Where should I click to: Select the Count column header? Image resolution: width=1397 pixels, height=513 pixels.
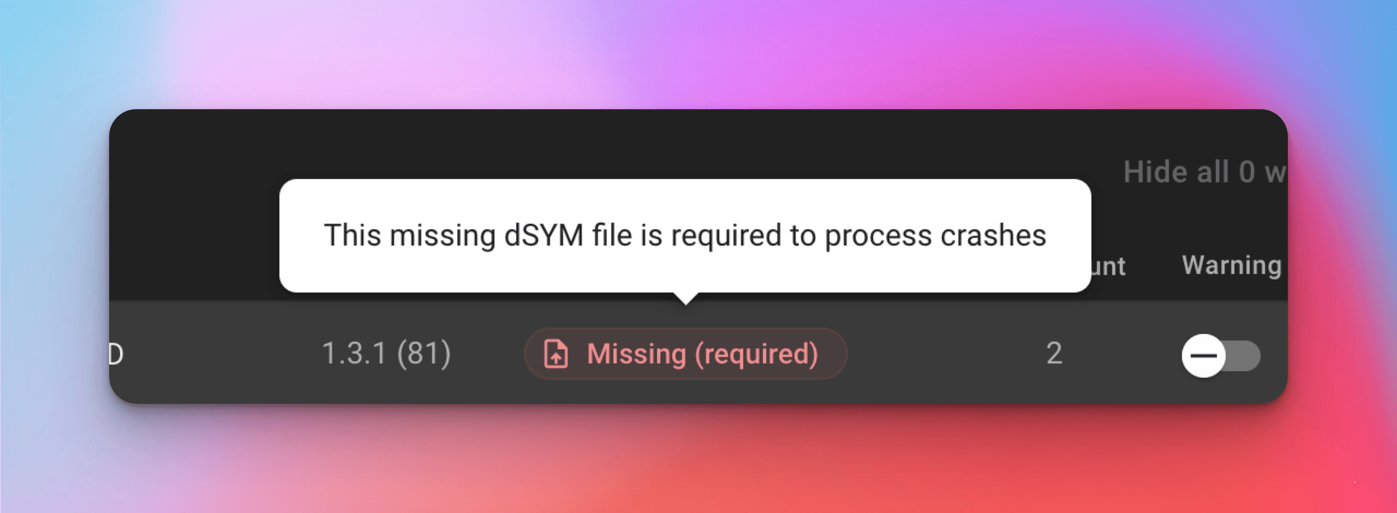point(1108,266)
